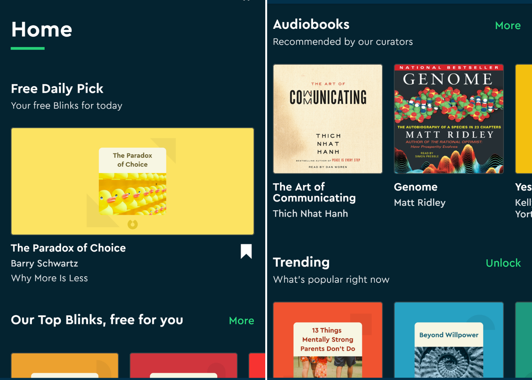Open The Art of Communicating audiobook cover
The height and width of the screenshot is (380, 532).
click(328, 119)
